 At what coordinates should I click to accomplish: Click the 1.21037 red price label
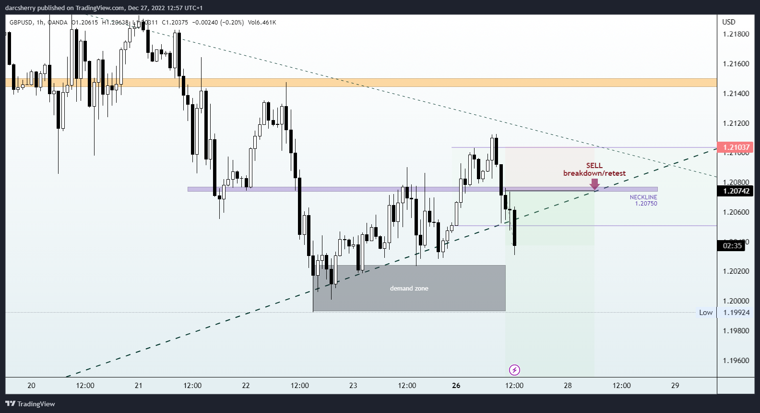(736, 147)
